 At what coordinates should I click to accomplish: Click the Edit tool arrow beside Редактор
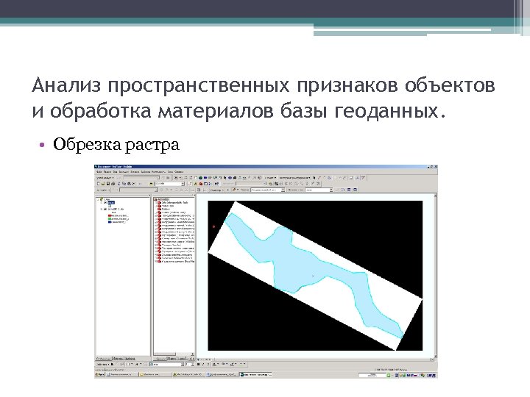click(x=227, y=190)
